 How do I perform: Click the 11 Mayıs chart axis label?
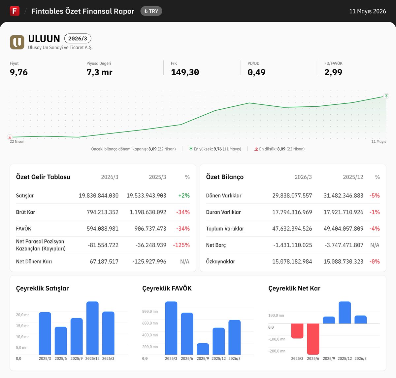point(379,141)
